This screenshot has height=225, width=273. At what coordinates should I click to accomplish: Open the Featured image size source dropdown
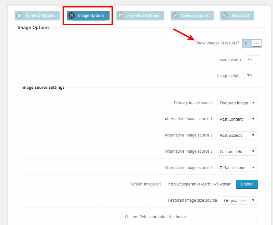pyautogui.click(x=239, y=200)
